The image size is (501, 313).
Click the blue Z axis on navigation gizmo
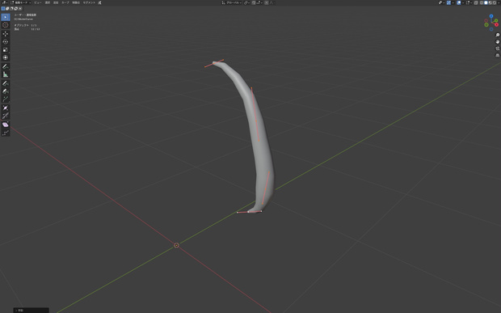coord(491,16)
